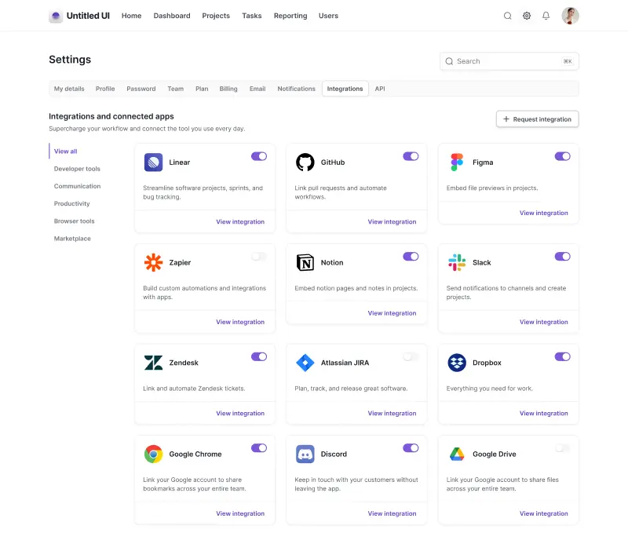Open the Billing settings tab

coord(228,89)
